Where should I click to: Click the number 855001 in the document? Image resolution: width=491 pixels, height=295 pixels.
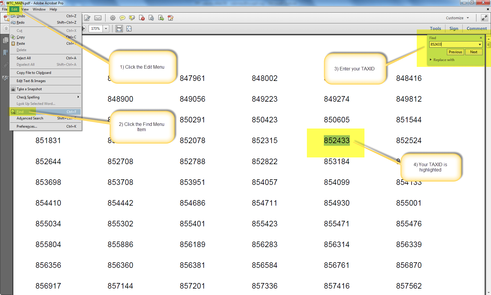coord(409,203)
